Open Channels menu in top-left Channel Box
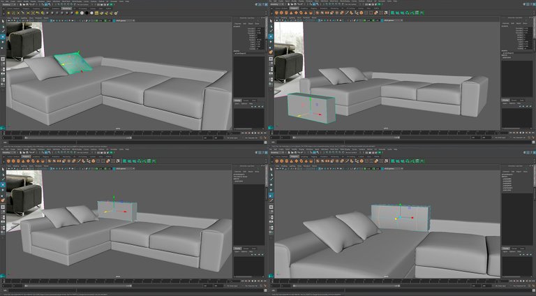Image resolution: width=536 pixels, height=296 pixels. pos(238,24)
